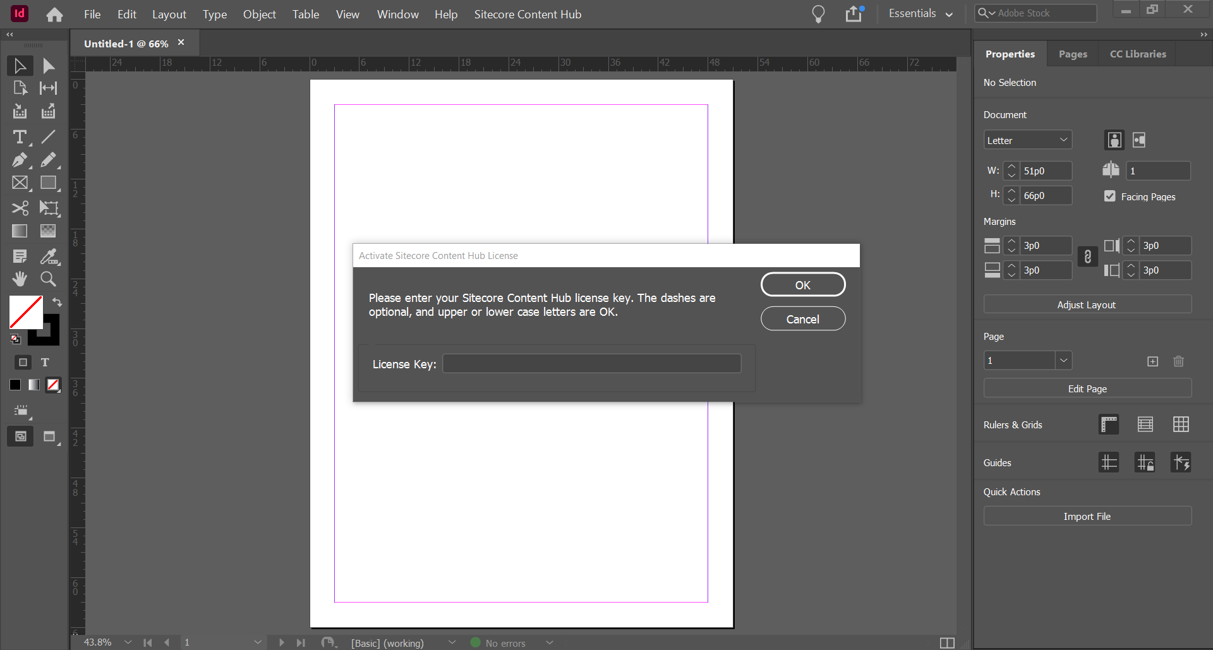
Task: Select the Page tool
Action: [20, 88]
